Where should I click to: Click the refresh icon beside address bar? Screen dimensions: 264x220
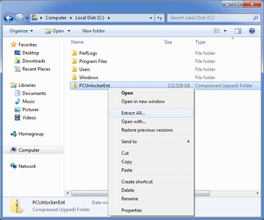pyautogui.click(x=159, y=18)
